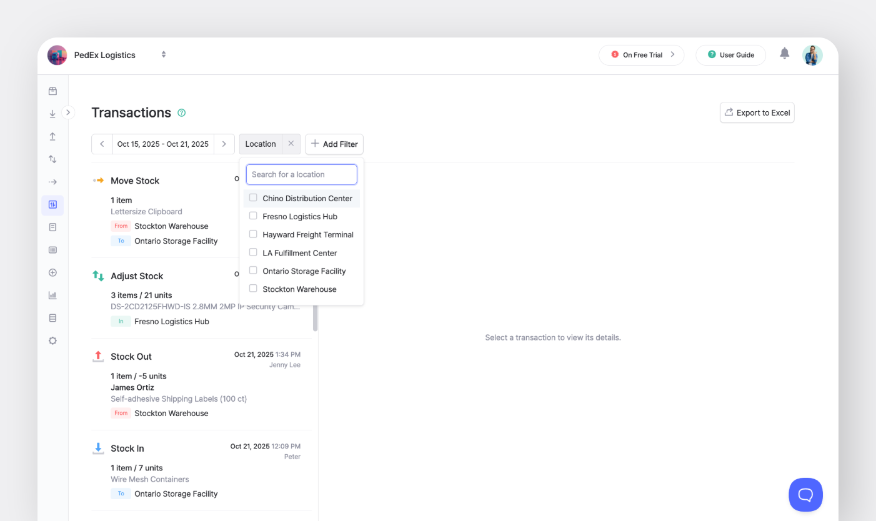Go to previous date range with left chevron
Screen dimensions: 876x521
[102, 144]
